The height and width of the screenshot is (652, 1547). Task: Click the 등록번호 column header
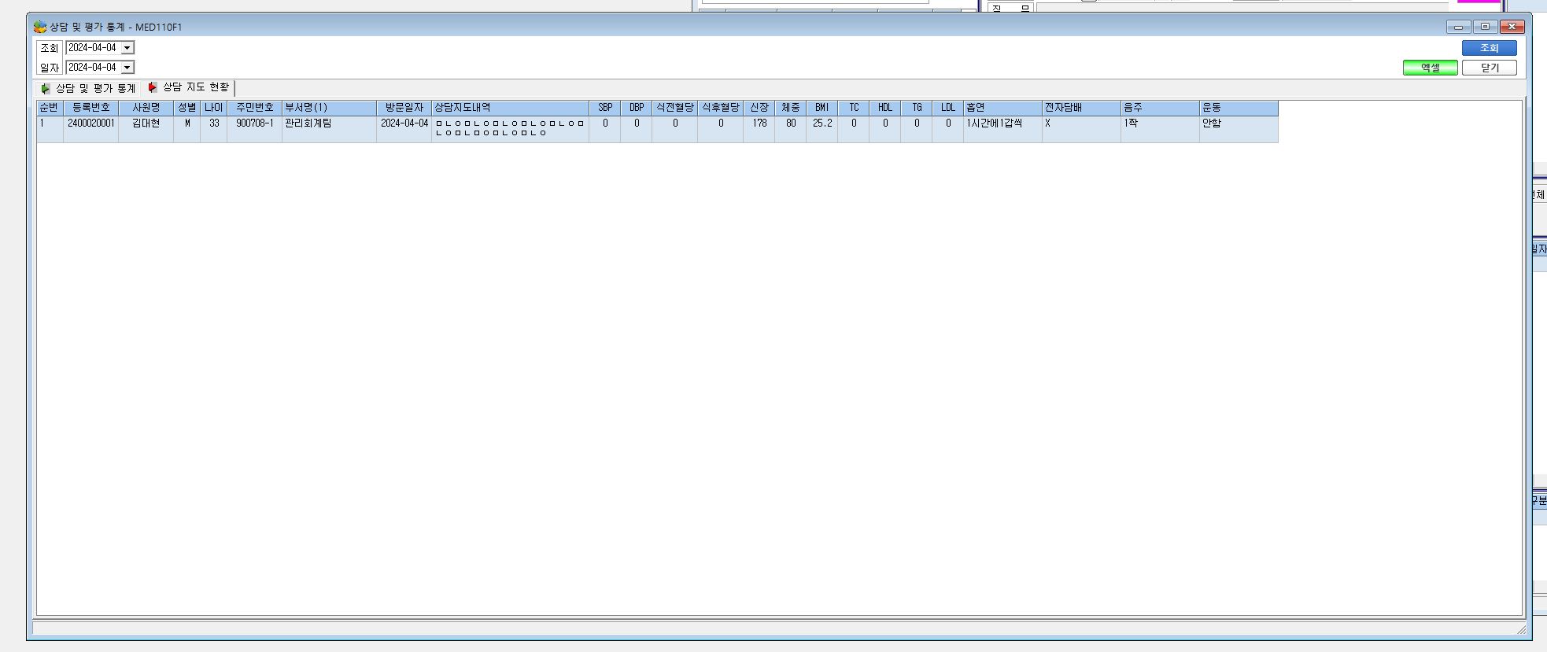(x=90, y=108)
